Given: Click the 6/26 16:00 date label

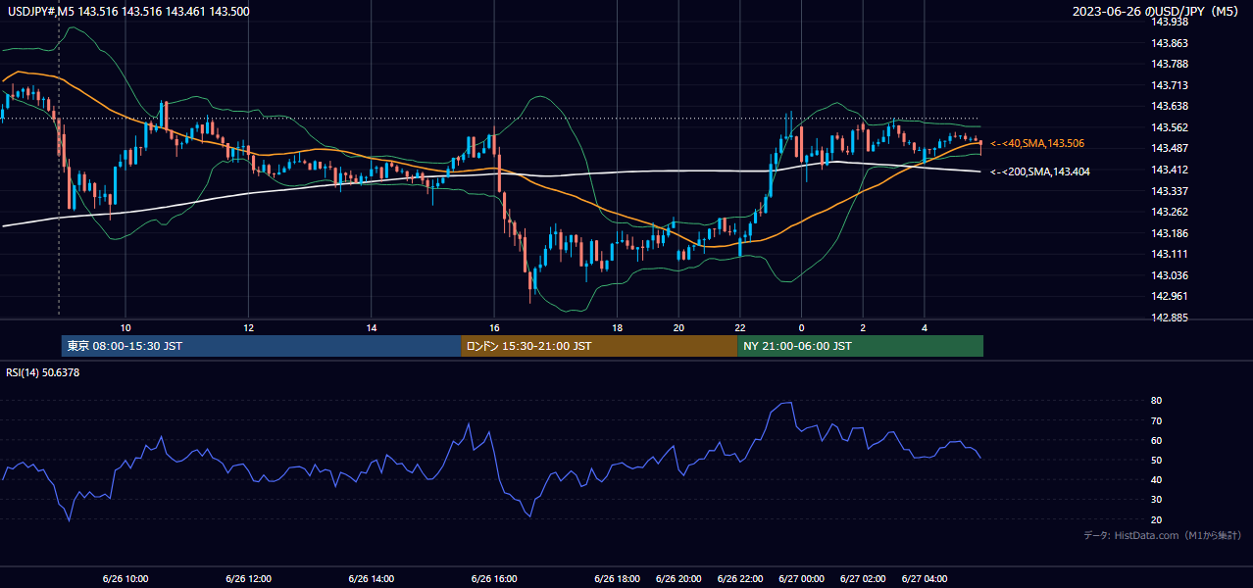Looking at the screenshot, I should pos(494,579).
